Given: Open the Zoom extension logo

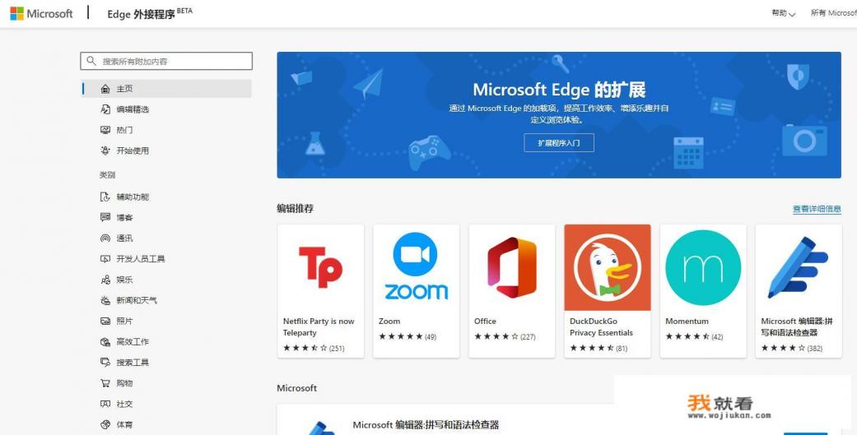Looking at the screenshot, I should [x=417, y=267].
